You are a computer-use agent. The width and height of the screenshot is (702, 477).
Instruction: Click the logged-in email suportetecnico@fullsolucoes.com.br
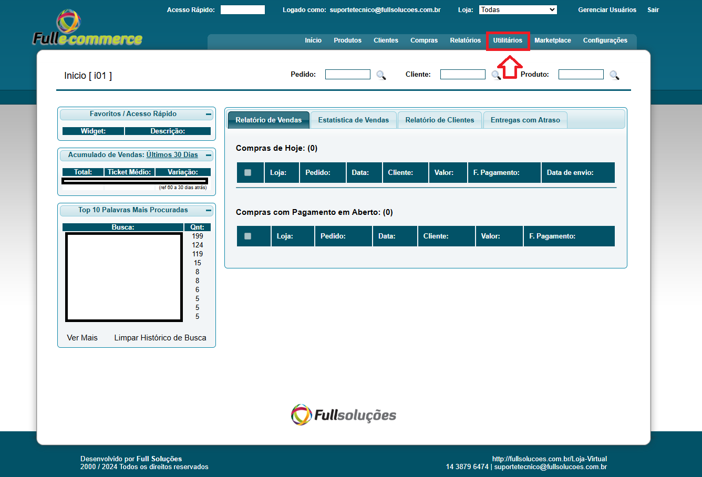coord(385,10)
